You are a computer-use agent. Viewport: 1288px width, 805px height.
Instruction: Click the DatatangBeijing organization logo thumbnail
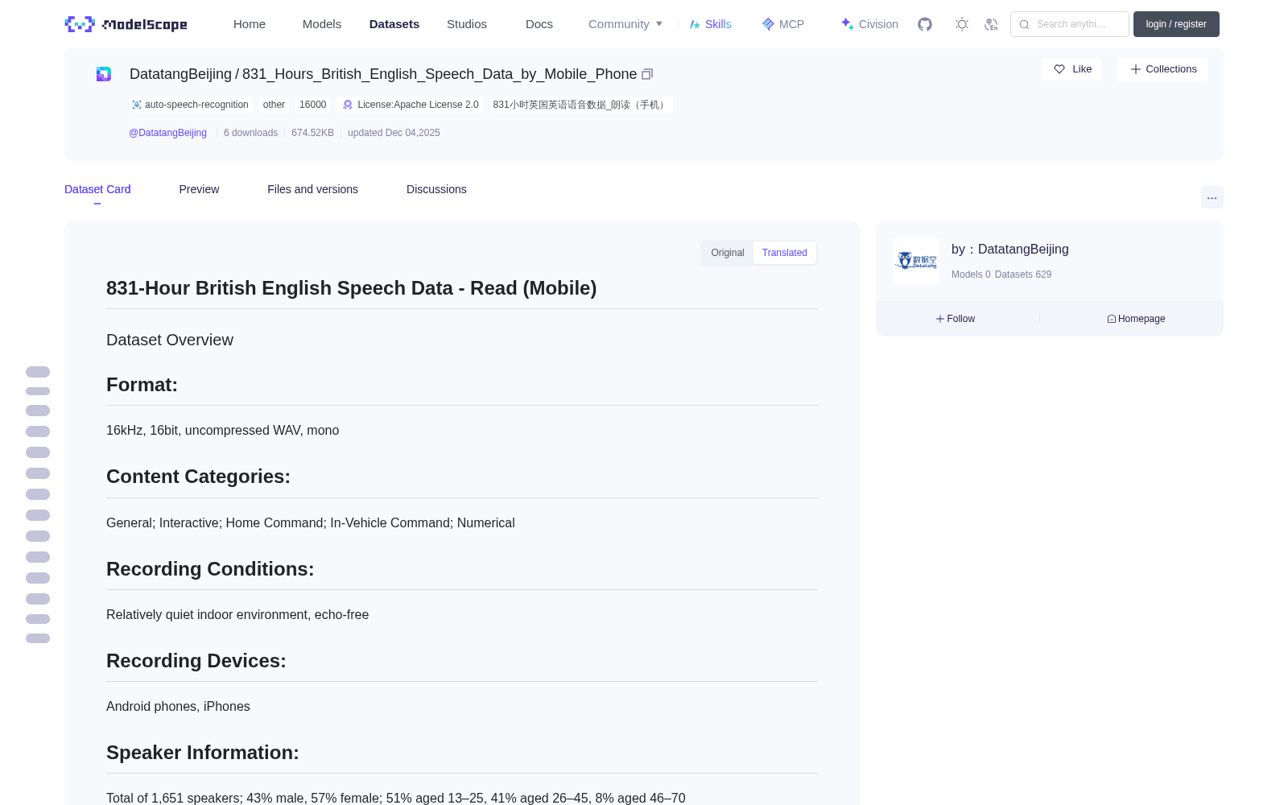[916, 261]
